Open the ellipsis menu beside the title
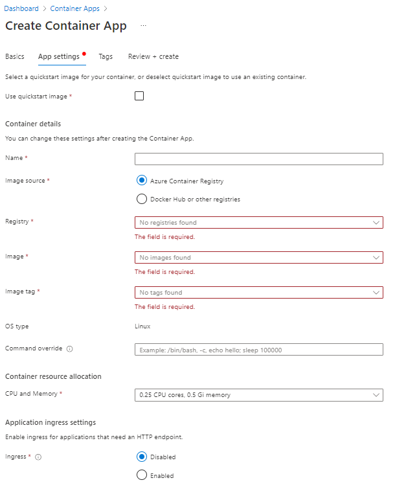The image size is (395, 489). pyautogui.click(x=143, y=26)
